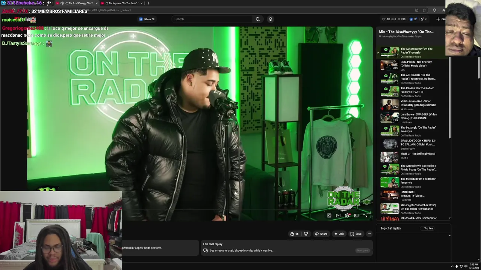Image resolution: width=481 pixels, height=270 pixels.
Task: Open HARDENRD - BRUTALITY video
Action: 413,196
